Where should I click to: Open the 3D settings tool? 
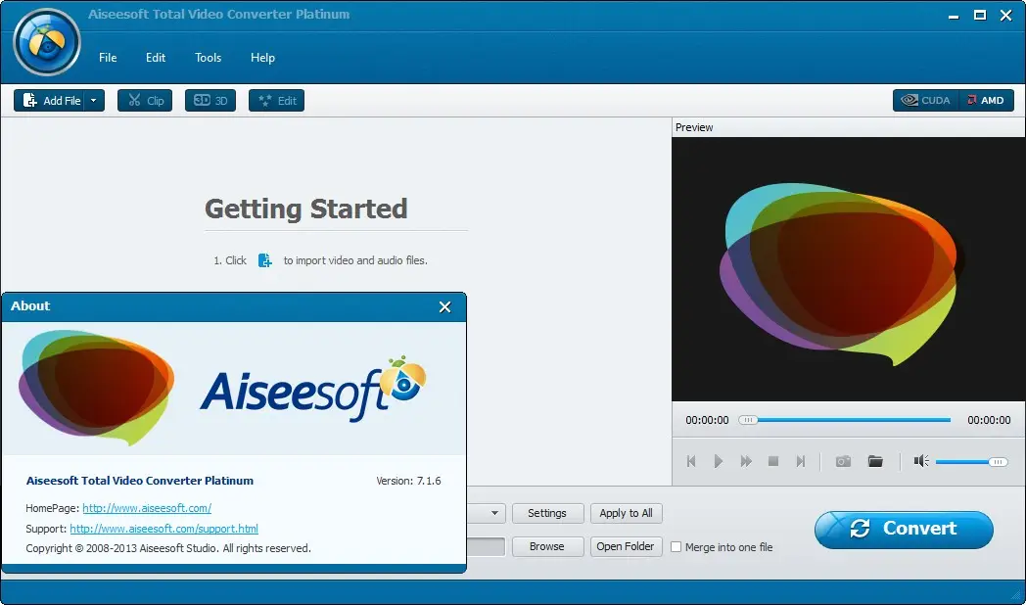[210, 100]
